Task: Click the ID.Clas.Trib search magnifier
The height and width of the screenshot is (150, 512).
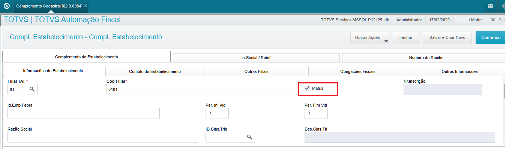Action: (x=249, y=137)
